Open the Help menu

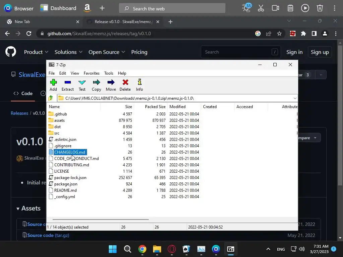pyautogui.click(x=122, y=73)
